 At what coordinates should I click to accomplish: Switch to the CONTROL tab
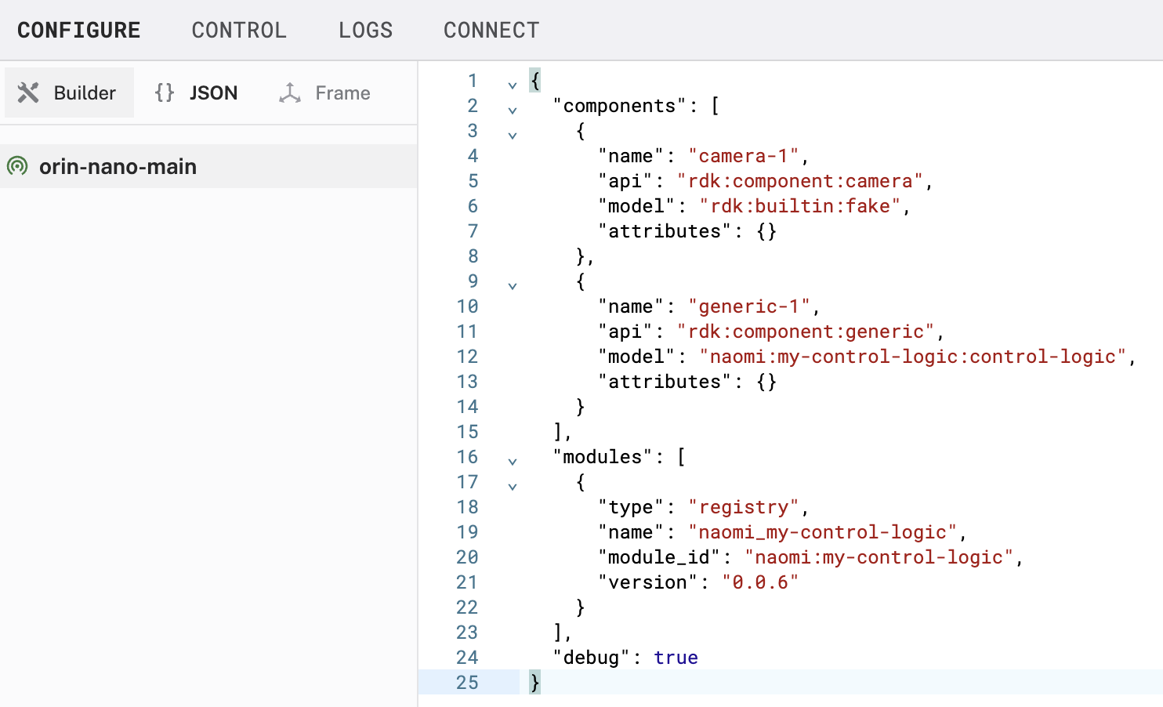click(x=239, y=30)
